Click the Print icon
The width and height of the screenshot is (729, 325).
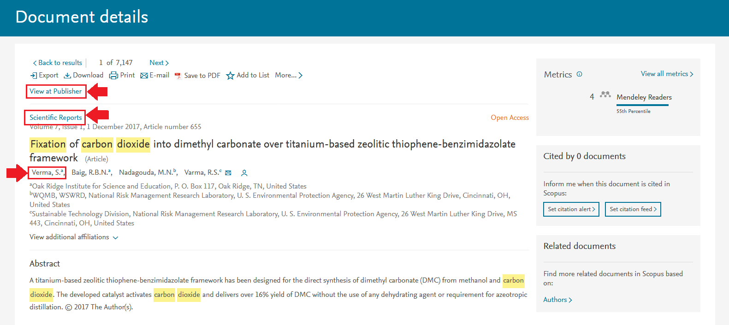click(113, 76)
